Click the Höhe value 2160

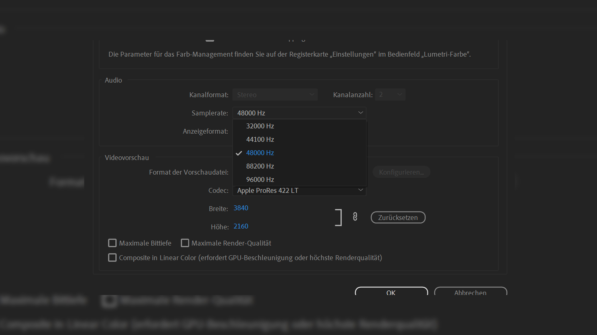[x=241, y=226]
